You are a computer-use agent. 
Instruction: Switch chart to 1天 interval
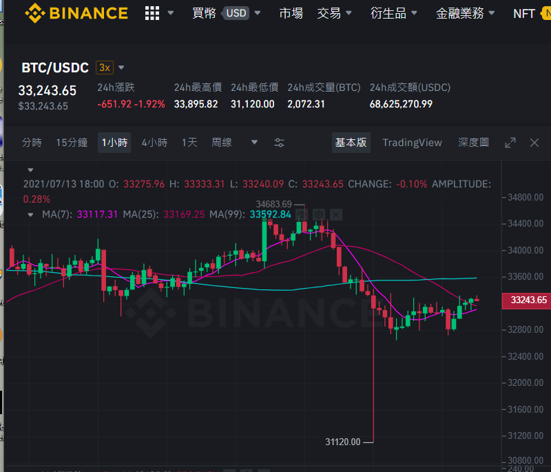click(190, 143)
